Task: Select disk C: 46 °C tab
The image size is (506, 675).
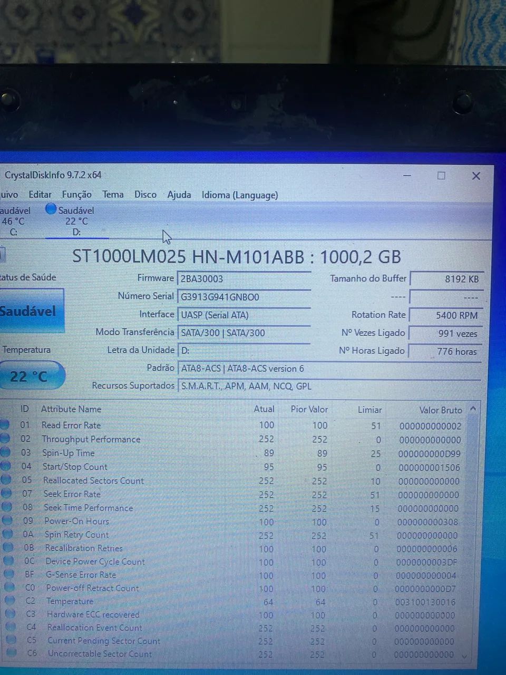Action: [15, 221]
